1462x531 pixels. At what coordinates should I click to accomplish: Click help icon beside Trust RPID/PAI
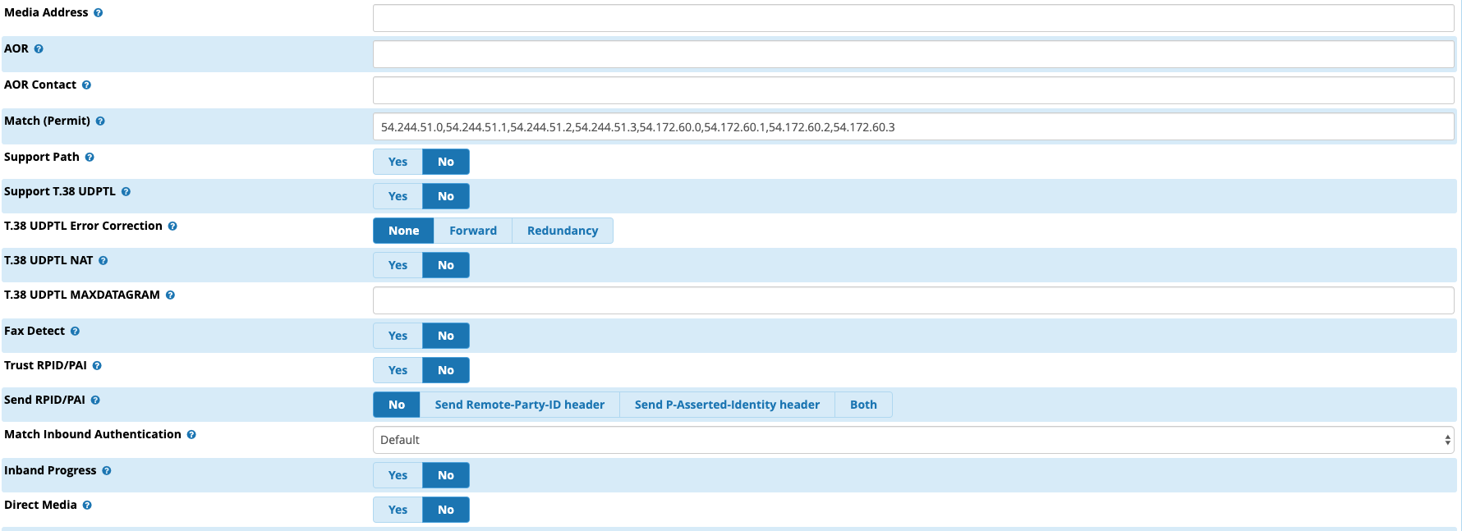pos(97,366)
